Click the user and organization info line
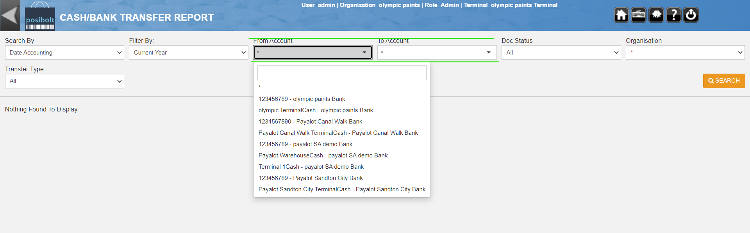Image resolution: width=750 pixels, height=233 pixels. (x=429, y=5)
